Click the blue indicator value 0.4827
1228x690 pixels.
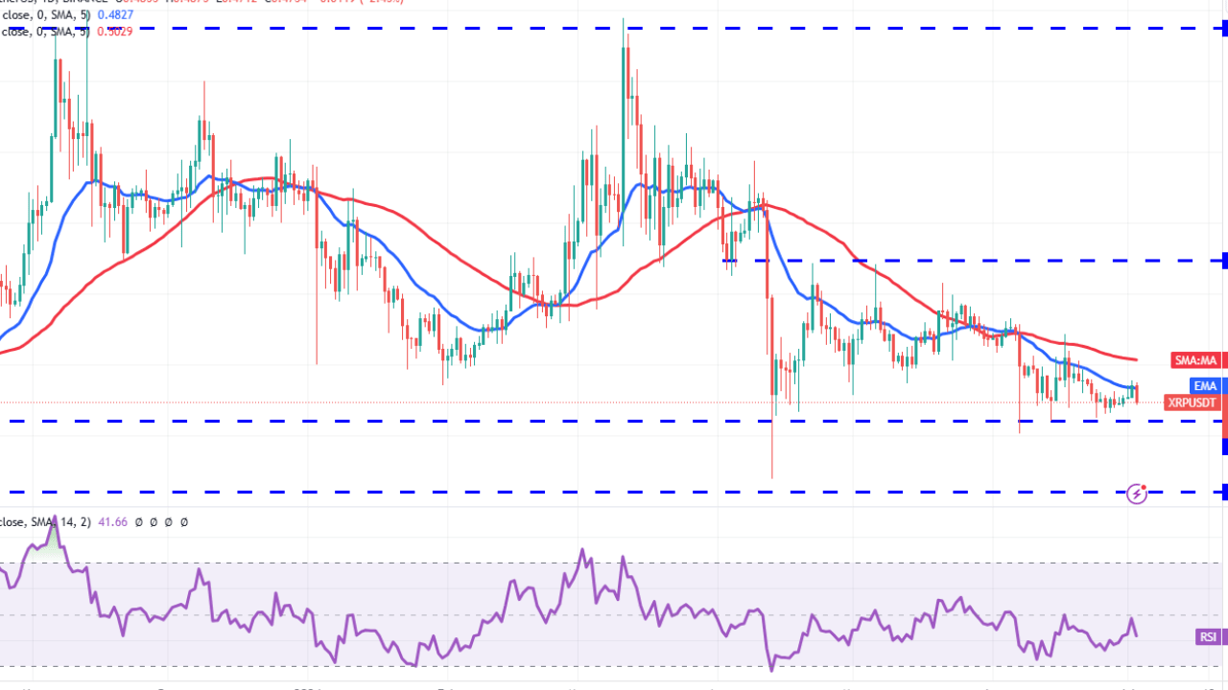(x=113, y=15)
